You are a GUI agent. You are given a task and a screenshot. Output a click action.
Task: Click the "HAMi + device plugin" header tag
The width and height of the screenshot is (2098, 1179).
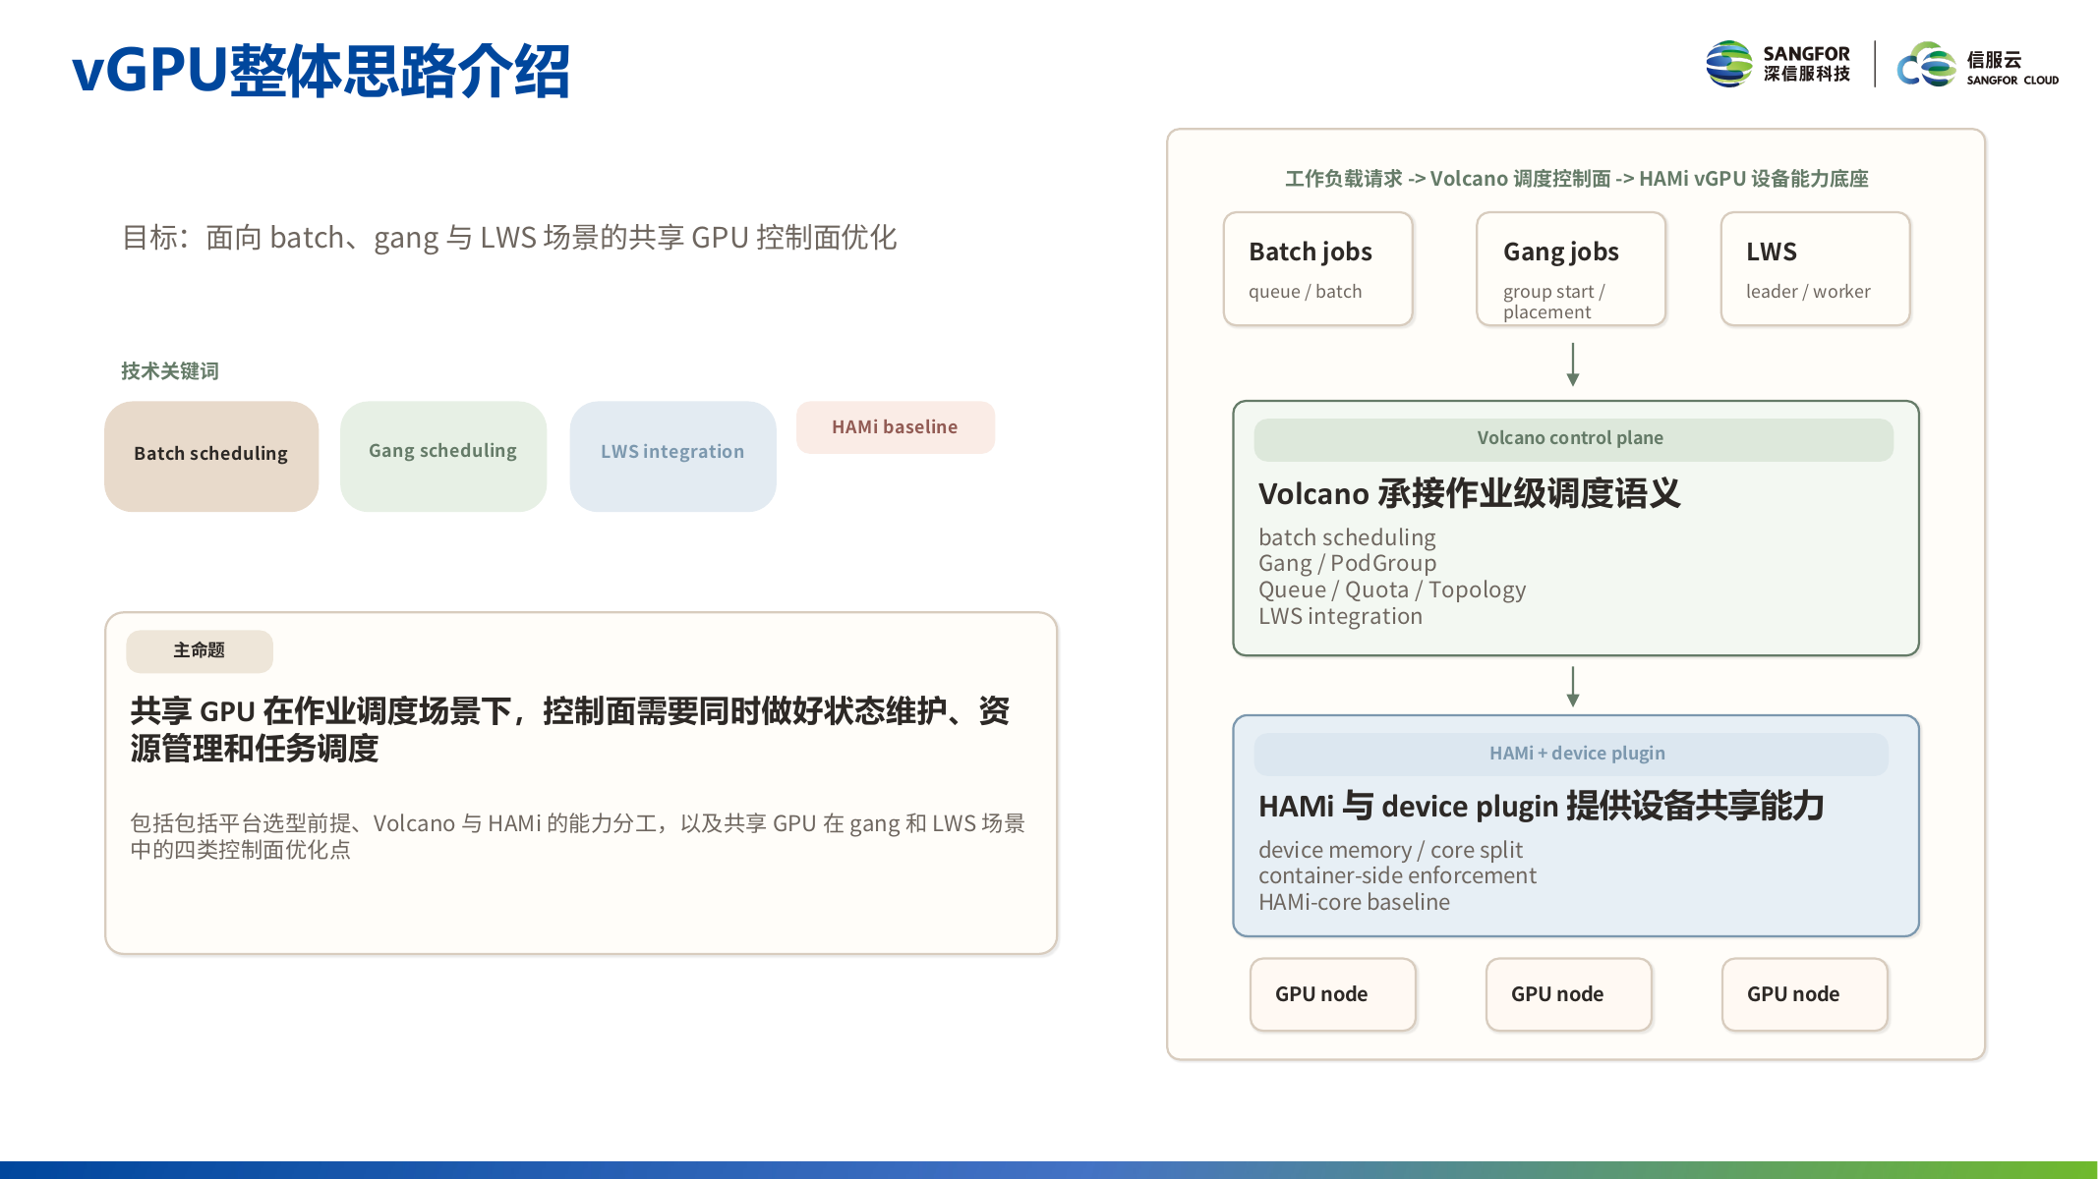[x=1571, y=754]
